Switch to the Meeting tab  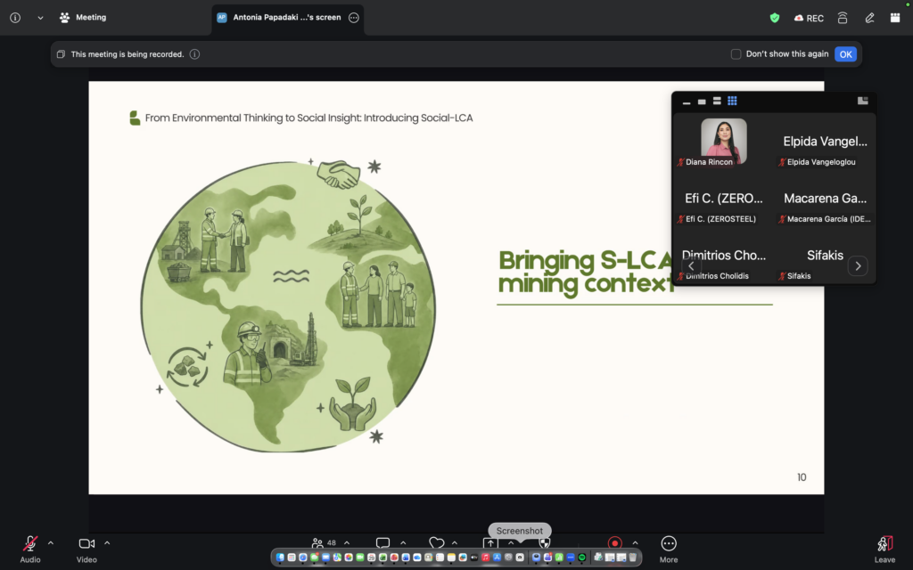click(x=83, y=18)
